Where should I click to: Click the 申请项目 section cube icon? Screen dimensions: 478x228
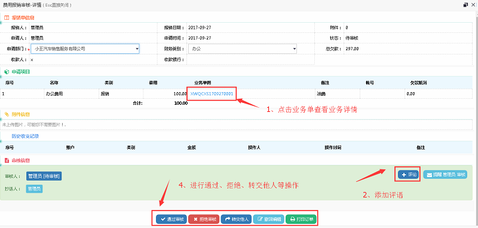tap(7, 72)
